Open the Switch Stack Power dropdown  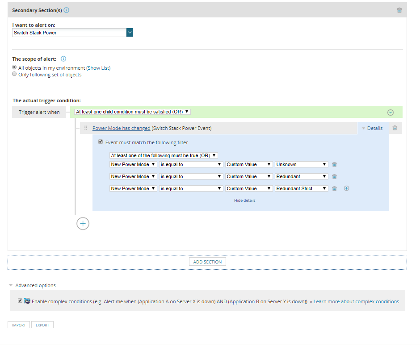tap(72, 33)
